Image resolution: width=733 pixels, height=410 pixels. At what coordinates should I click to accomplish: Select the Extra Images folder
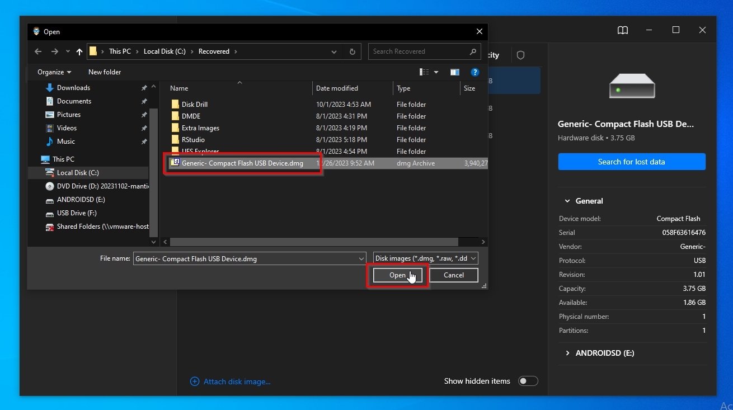[200, 128]
